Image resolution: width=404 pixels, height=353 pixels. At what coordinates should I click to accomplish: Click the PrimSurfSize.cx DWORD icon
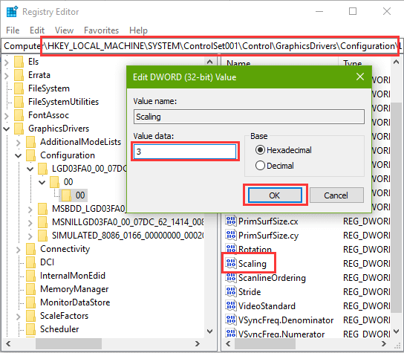pyautogui.click(x=231, y=221)
